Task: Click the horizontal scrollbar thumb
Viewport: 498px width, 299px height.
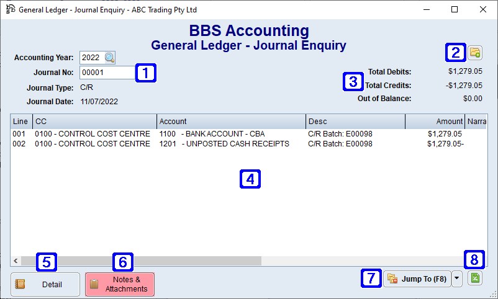Action: pyautogui.click(x=141, y=261)
